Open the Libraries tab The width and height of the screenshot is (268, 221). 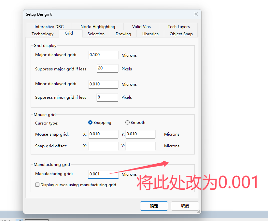coord(150,34)
